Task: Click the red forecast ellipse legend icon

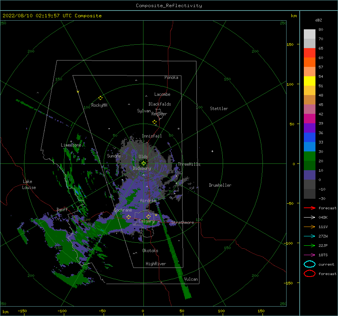Action: tap(309, 274)
